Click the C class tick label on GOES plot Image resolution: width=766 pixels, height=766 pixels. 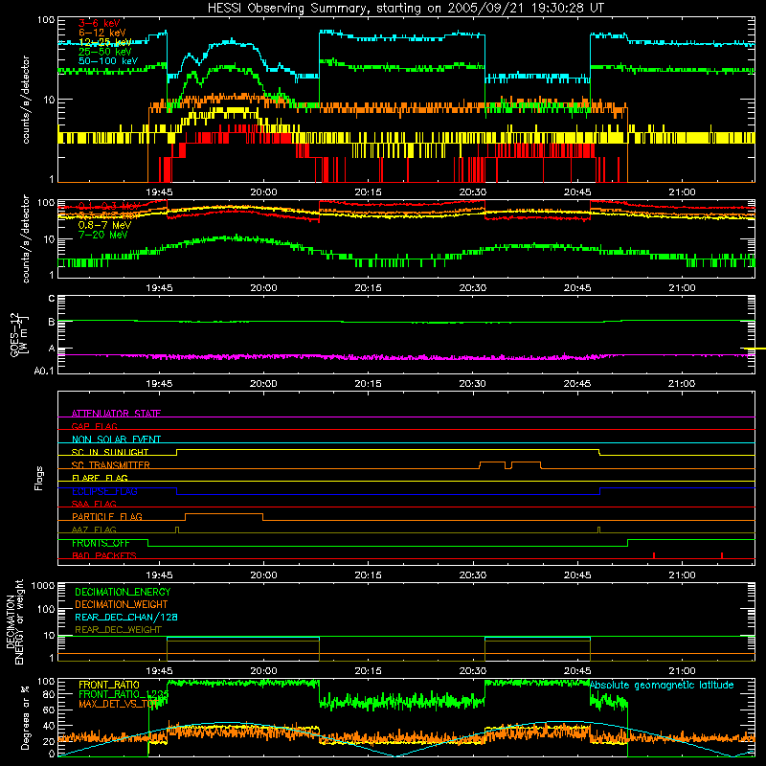[x=52, y=298]
